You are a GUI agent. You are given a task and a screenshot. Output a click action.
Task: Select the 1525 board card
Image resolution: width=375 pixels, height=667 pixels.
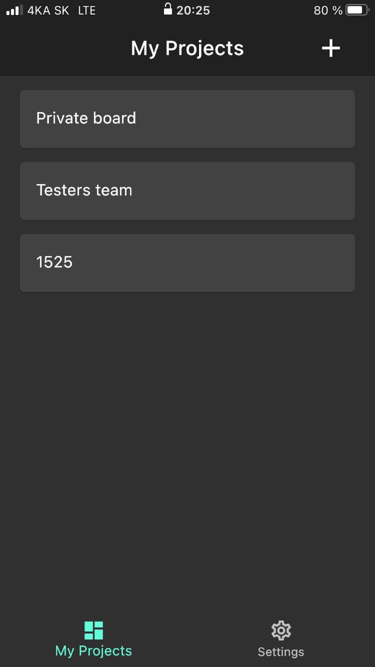[x=187, y=262]
